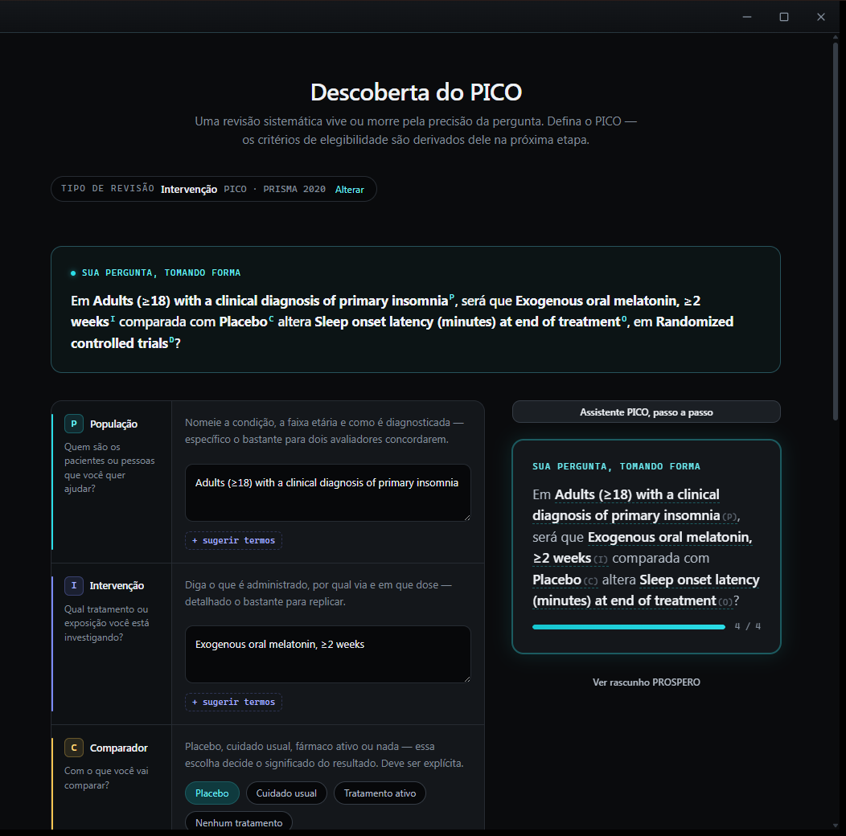Open Ver rascunho PROSPERO
846x836 pixels.
coord(647,682)
